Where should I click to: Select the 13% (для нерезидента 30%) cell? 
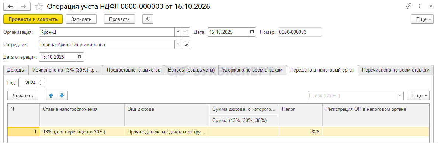click(82, 132)
